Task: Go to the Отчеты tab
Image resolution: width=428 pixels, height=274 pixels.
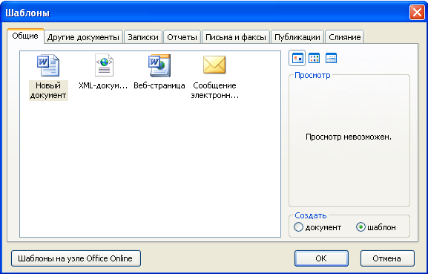Action: click(182, 37)
